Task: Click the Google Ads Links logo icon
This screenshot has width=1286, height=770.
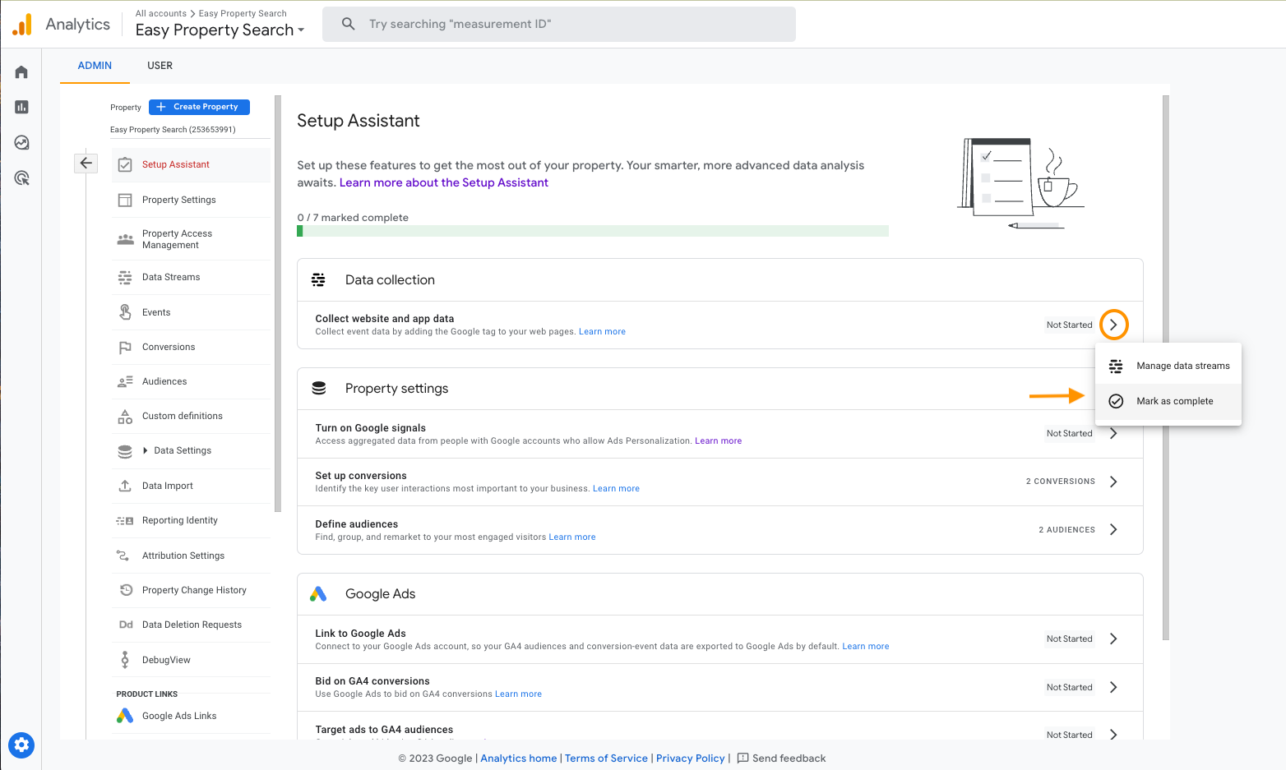Action: point(125,716)
